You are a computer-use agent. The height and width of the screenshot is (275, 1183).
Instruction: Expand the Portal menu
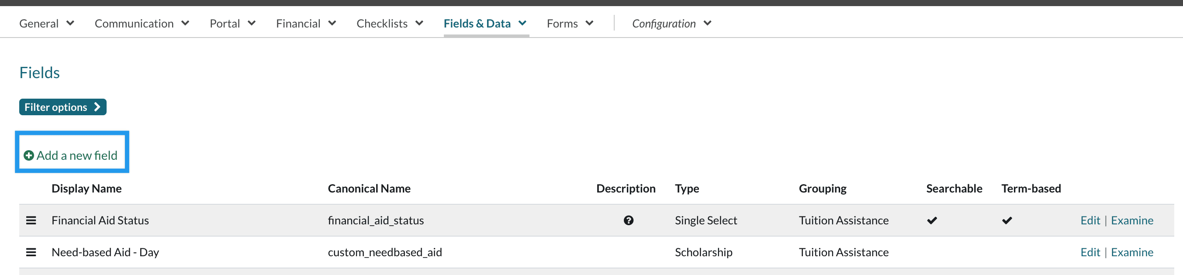pyautogui.click(x=232, y=24)
